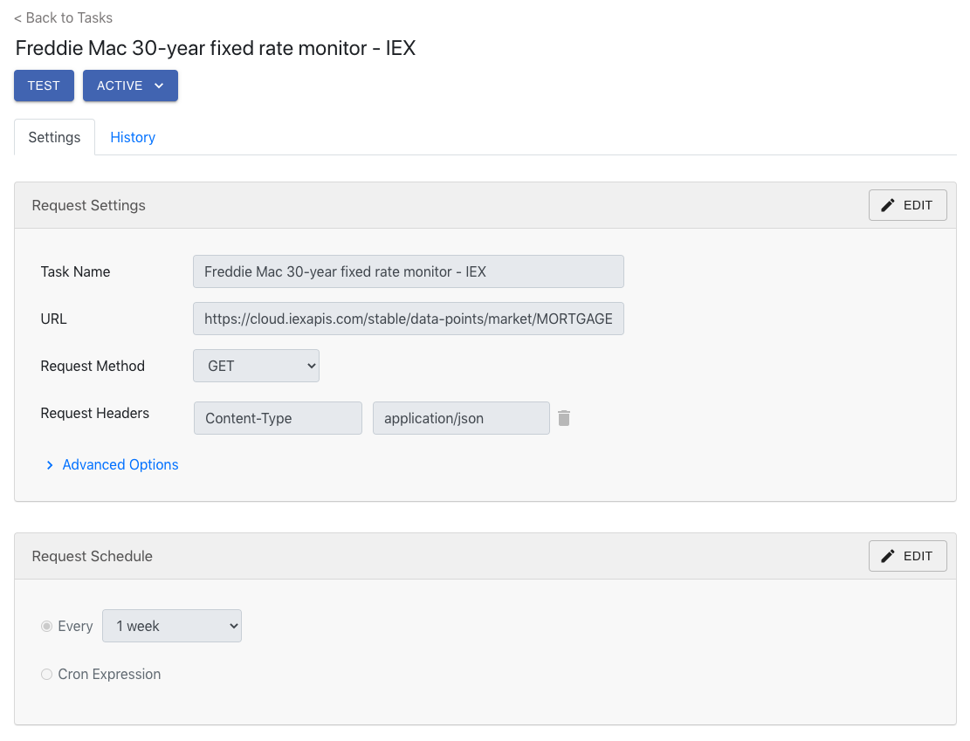Select the Cron Expression radio button
Viewport: 970px width, 741px height.
[x=46, y=674]
